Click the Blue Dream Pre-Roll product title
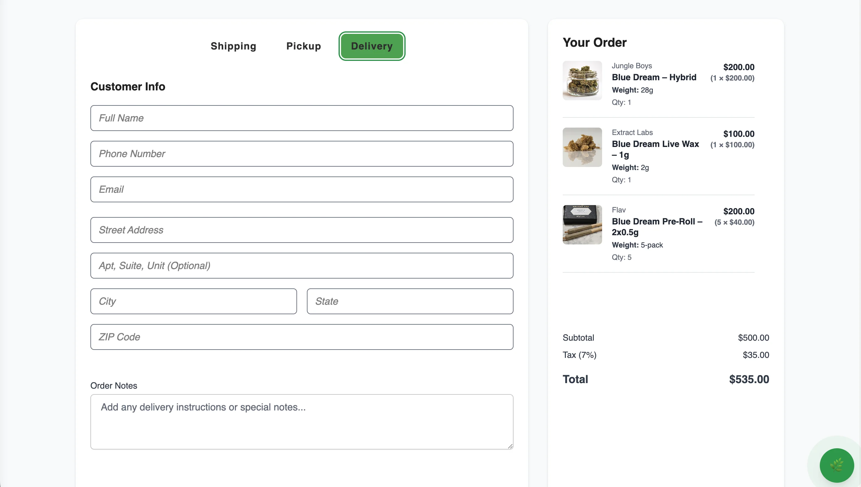The width and height of the screenshot is (861, 487). (x=657, y=227)
